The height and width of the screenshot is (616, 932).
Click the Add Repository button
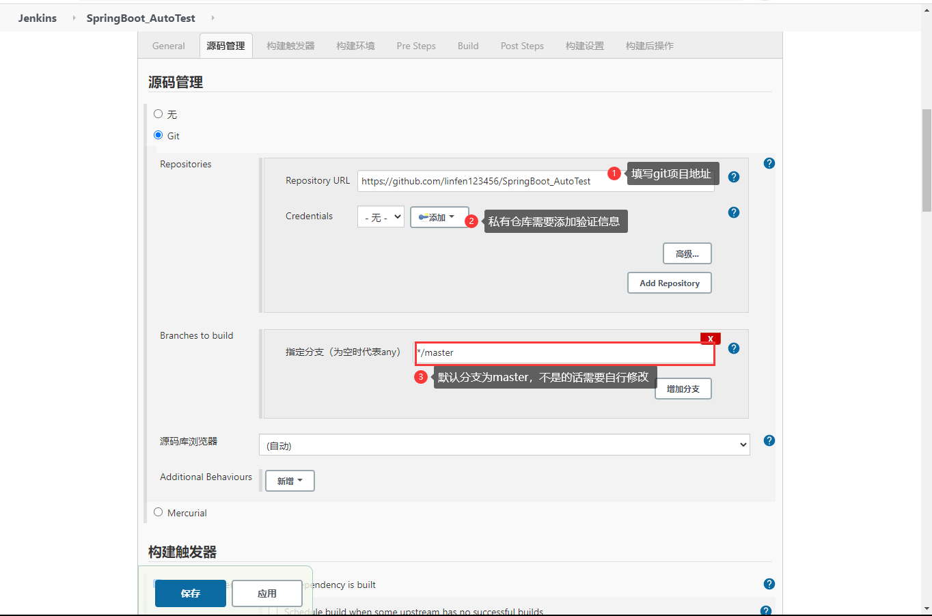pos(670,283)
